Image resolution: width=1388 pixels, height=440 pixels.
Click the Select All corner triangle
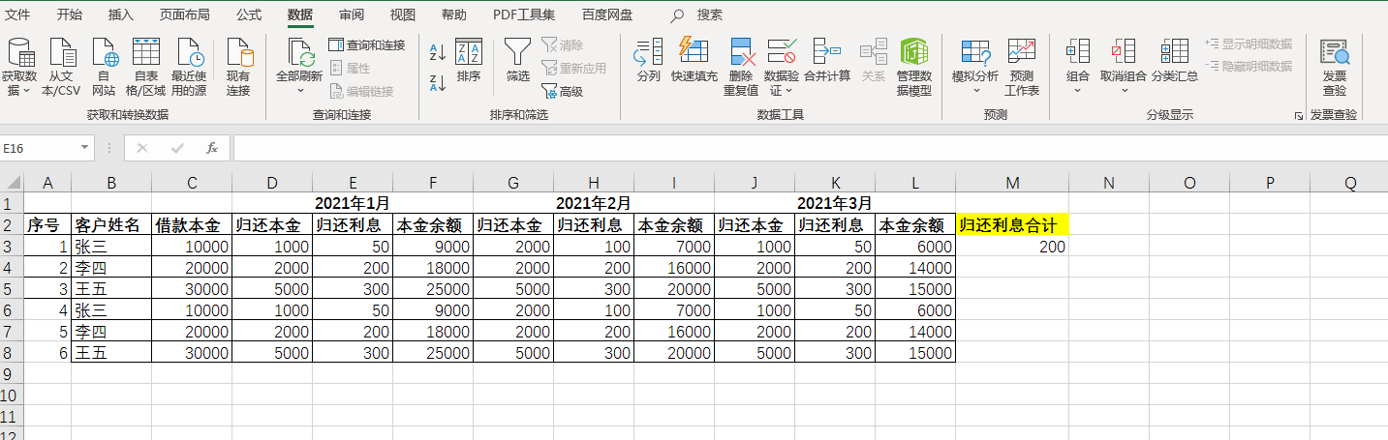coord(12,183)
